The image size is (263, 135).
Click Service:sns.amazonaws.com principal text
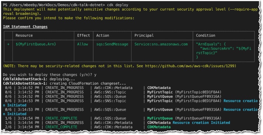(x=161, y=44)
